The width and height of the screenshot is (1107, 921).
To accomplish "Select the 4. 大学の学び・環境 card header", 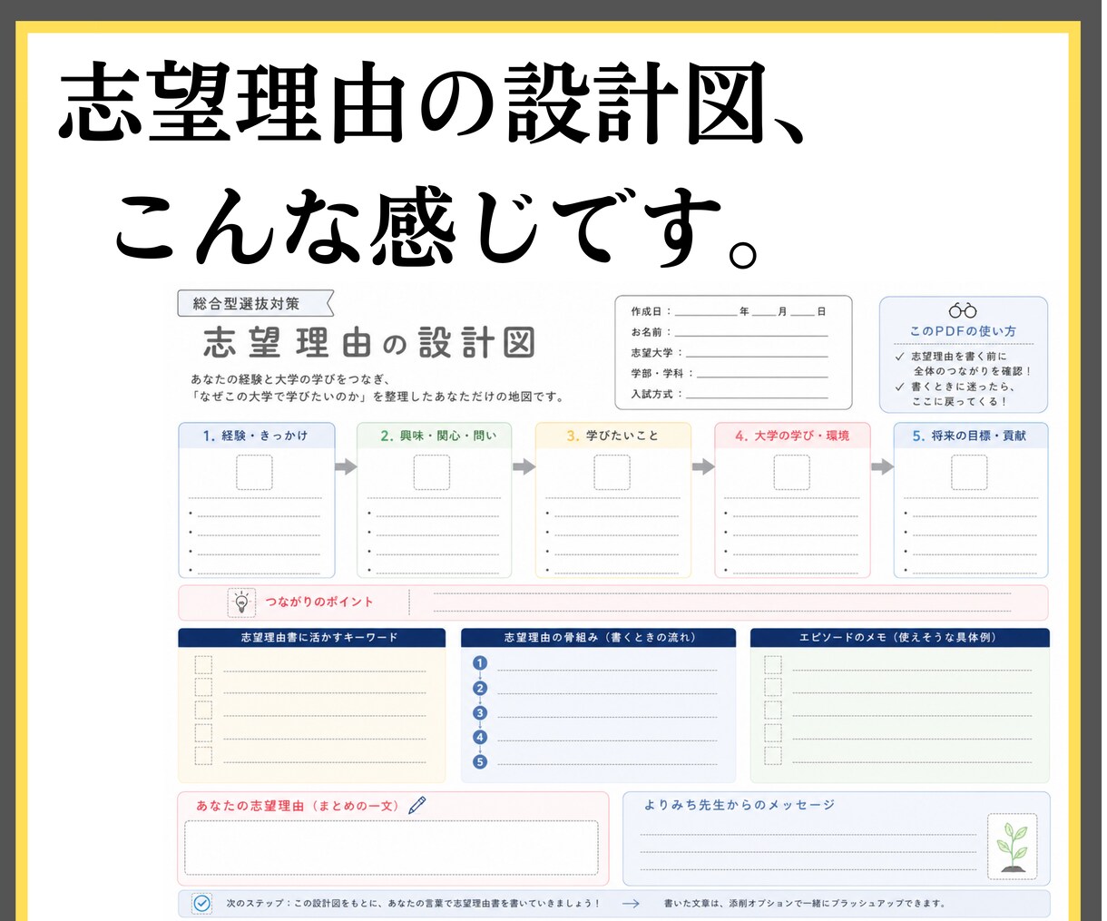I will coord(792,436).
